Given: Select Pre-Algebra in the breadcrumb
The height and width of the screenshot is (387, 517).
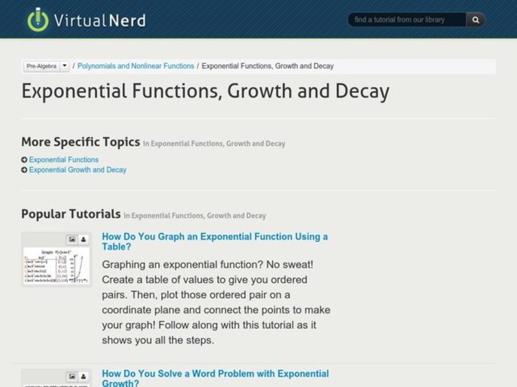Looking at the screenshot, I should [41, 65].
